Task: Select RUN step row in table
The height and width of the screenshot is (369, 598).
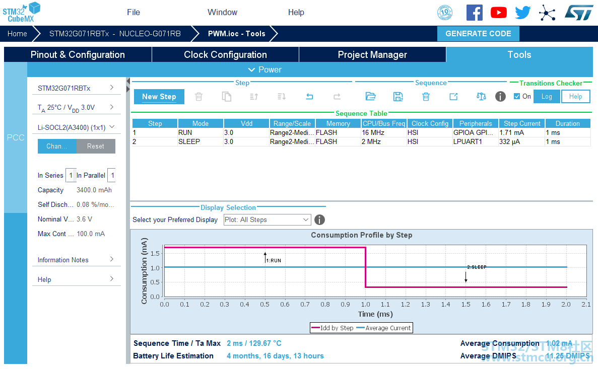Action: [x=361, y=133]
